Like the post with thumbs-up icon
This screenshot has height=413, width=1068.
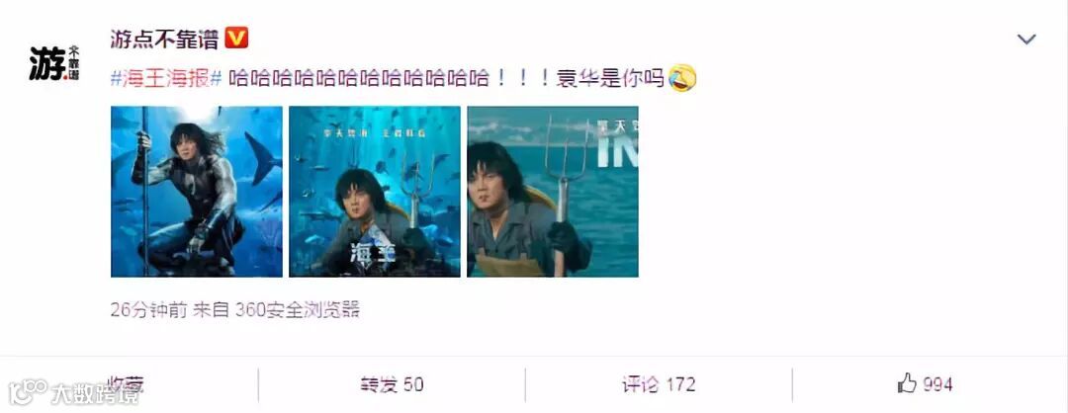907,383
